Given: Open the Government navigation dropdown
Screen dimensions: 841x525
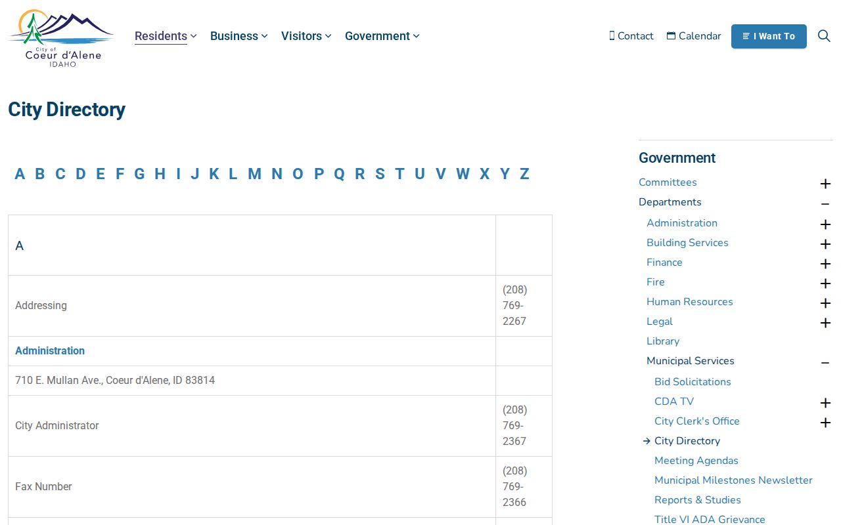Looking at the screenshot, I should (x=382, y=36).
